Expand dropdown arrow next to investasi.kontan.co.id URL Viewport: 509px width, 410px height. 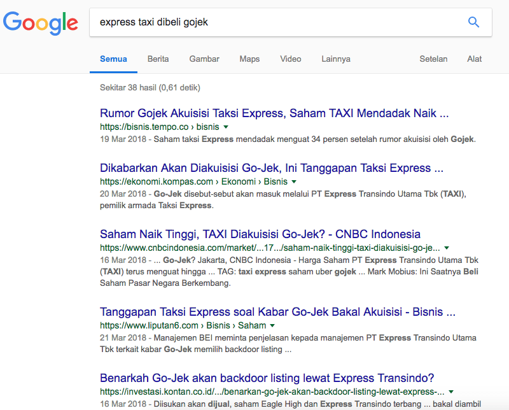pos(451,392)
